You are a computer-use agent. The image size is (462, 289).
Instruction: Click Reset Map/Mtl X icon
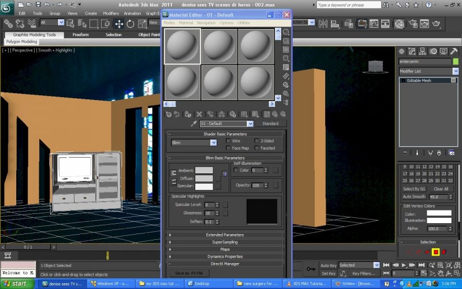tap(199, 114)
